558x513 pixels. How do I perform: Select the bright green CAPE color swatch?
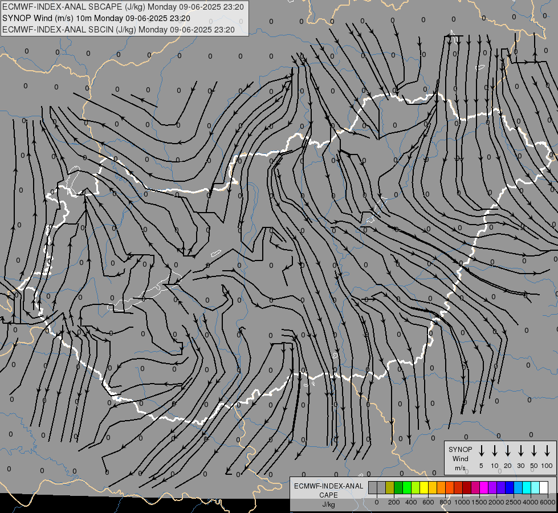coord(407,487)
